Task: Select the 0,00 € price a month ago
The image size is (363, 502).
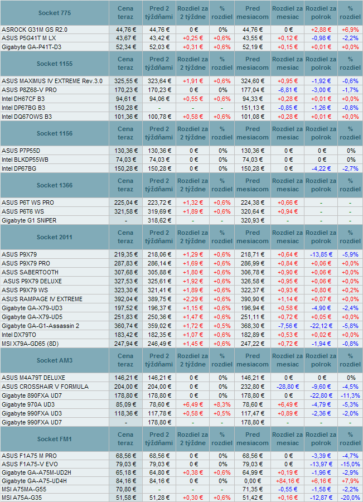Action: pyautogui.click(x=253, y=481)
